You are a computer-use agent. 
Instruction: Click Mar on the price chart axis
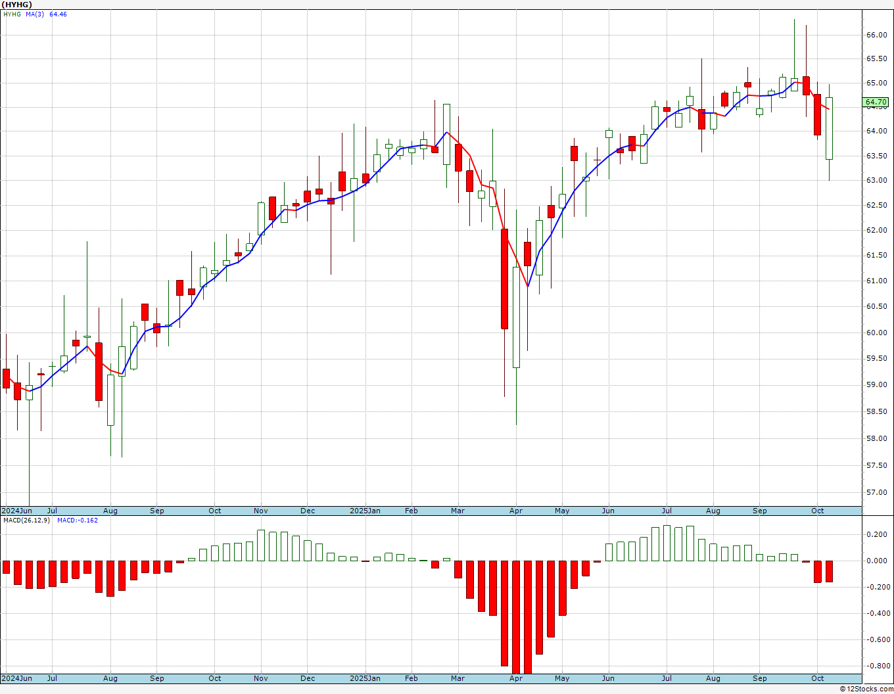tap(458, 511)
